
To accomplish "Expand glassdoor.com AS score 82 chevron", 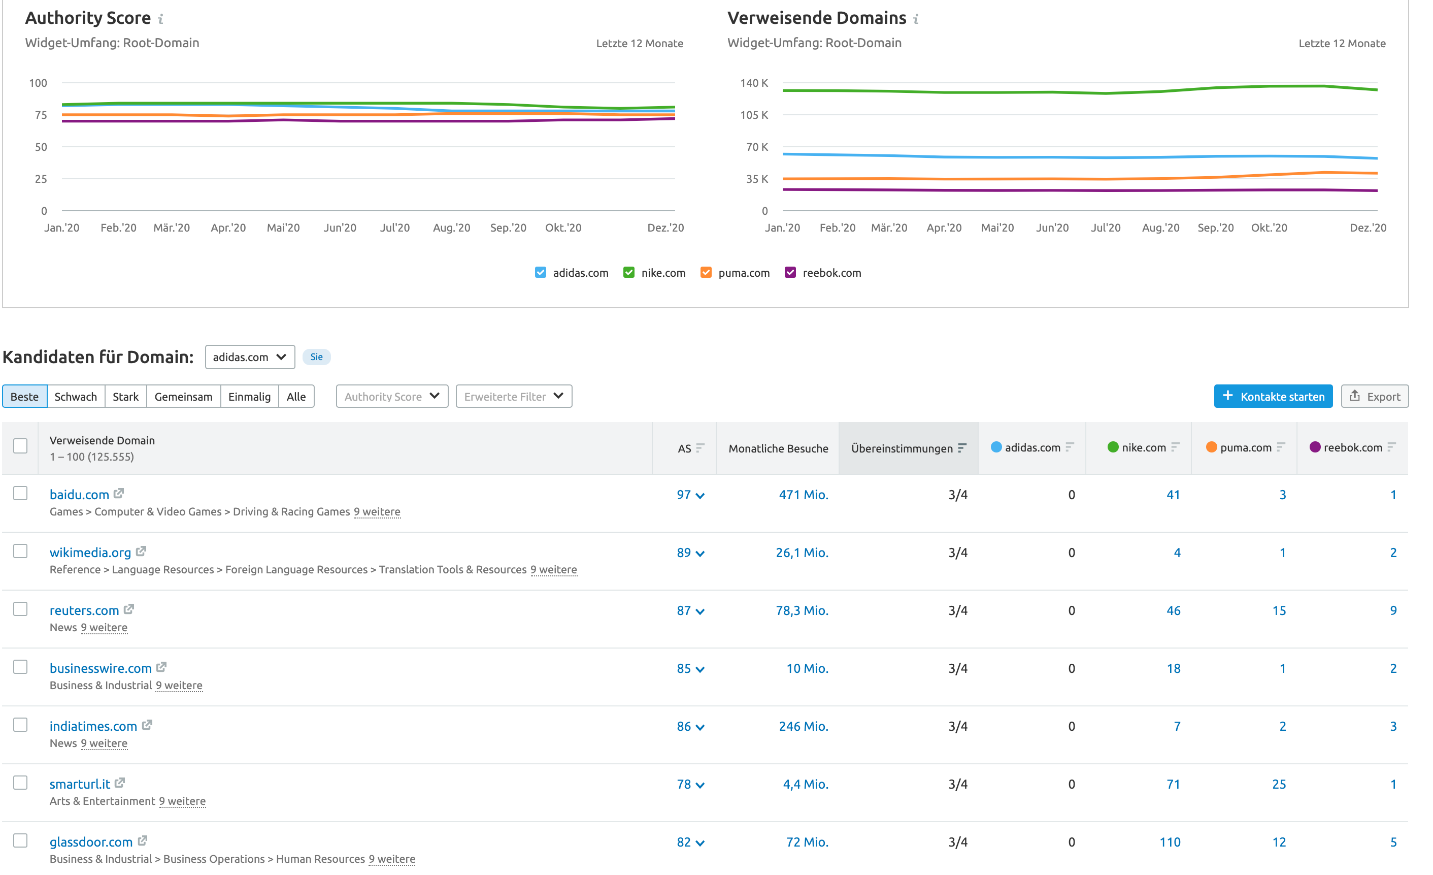I will point(700,843).
